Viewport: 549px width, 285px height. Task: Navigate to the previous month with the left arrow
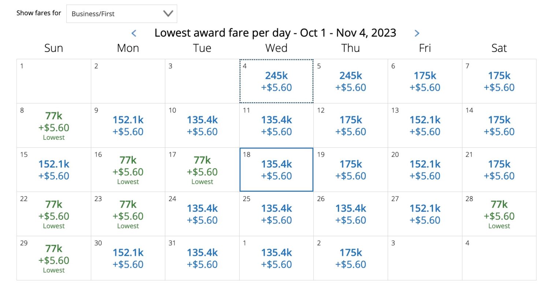click(134, 33)
